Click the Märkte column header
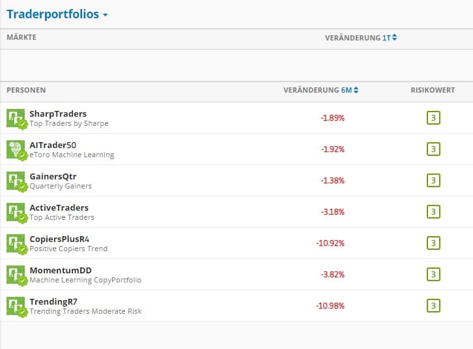473x349 pixels. pyautogui.click(x=21, y=38)
